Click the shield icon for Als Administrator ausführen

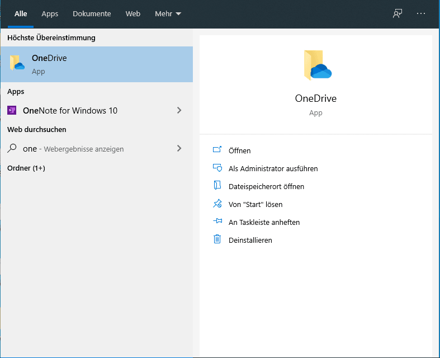click(x=217, y=168)
